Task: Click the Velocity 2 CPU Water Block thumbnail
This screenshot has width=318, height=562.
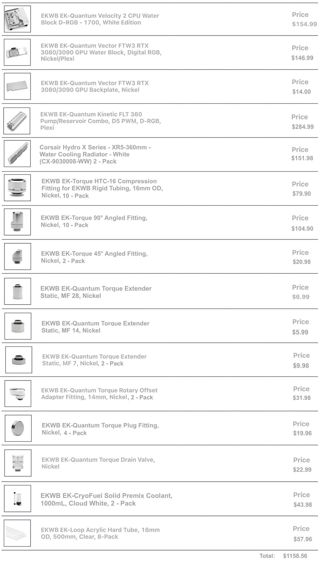Action: [x=17, y=19]
